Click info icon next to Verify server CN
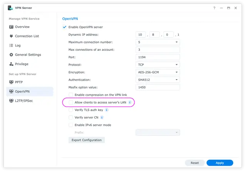Screen dimensions: 245x171 (102, 117)
